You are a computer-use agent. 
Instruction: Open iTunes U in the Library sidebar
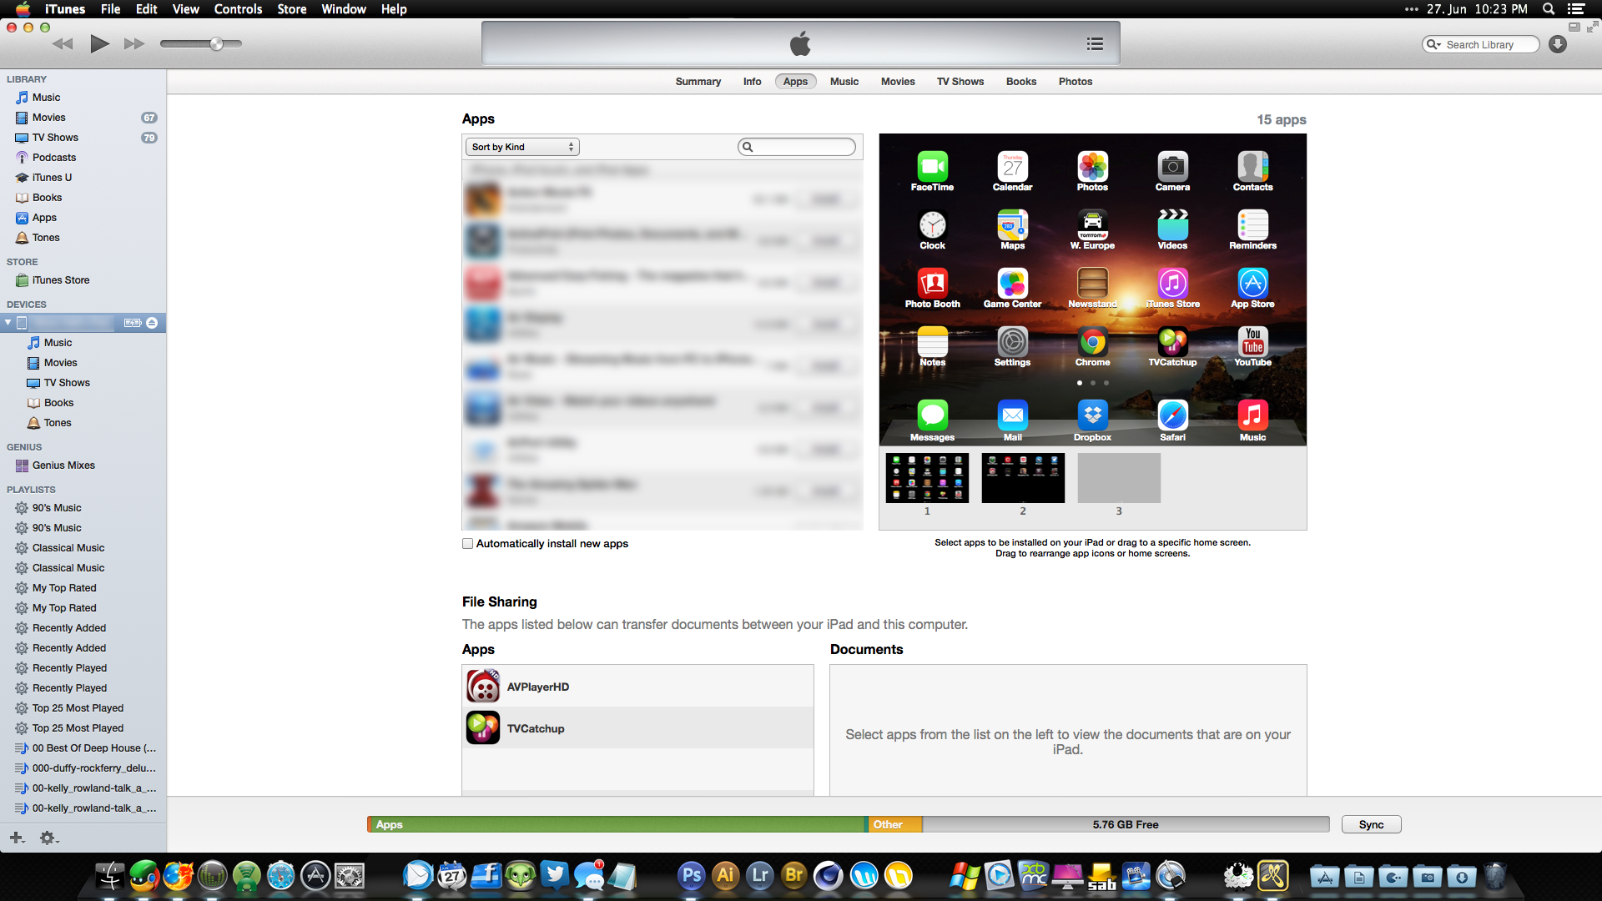click(x=52, y=178)
